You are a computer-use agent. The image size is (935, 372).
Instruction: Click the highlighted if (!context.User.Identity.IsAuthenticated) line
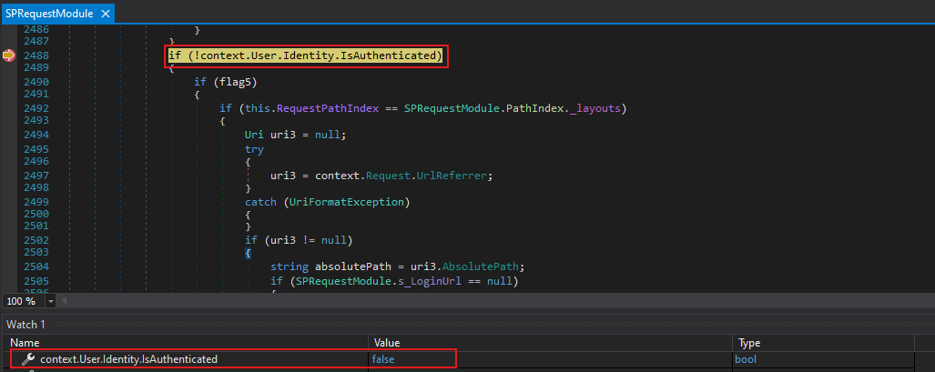(x=306, y=55)
